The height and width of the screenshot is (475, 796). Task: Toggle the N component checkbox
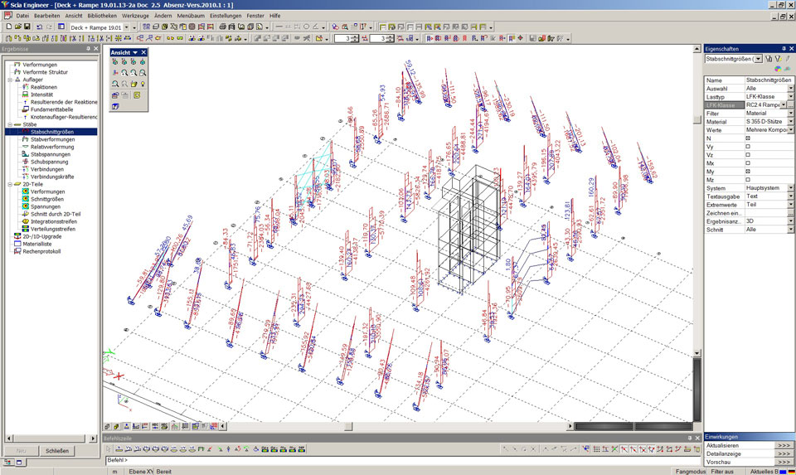(748, 138)
